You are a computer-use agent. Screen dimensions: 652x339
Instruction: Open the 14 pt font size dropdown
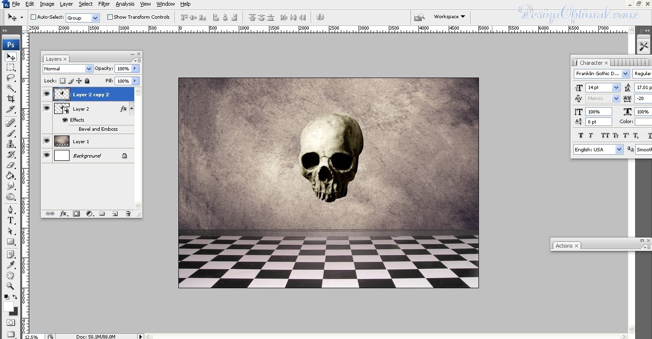[616, 88]
